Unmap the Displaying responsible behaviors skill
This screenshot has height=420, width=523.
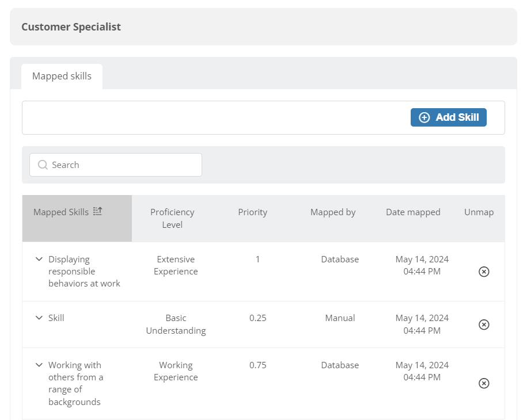coord(484,272)
